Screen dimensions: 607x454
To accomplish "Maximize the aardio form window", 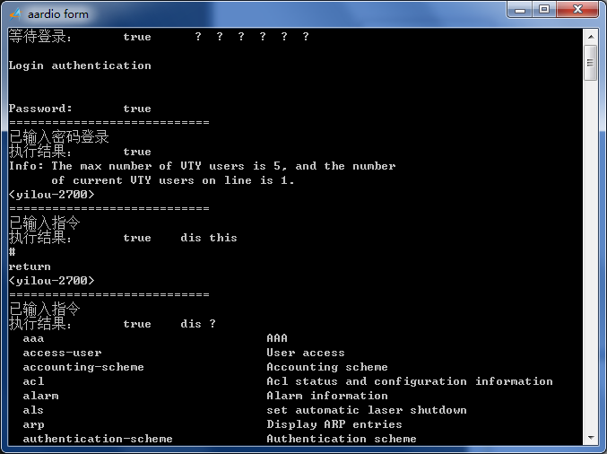I will click(x=544, y=10).
